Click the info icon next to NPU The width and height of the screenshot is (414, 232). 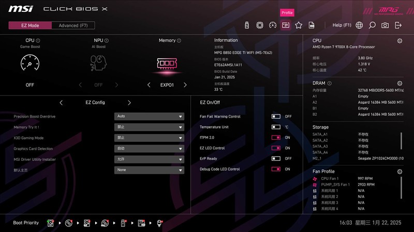point(107,41)
